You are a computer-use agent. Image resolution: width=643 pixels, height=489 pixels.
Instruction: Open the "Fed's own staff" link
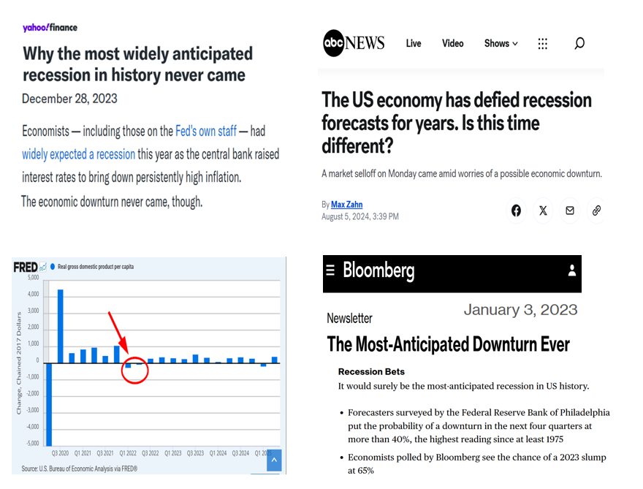click(x=206, y=132)
